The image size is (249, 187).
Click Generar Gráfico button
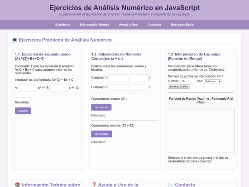coord(178,87)
